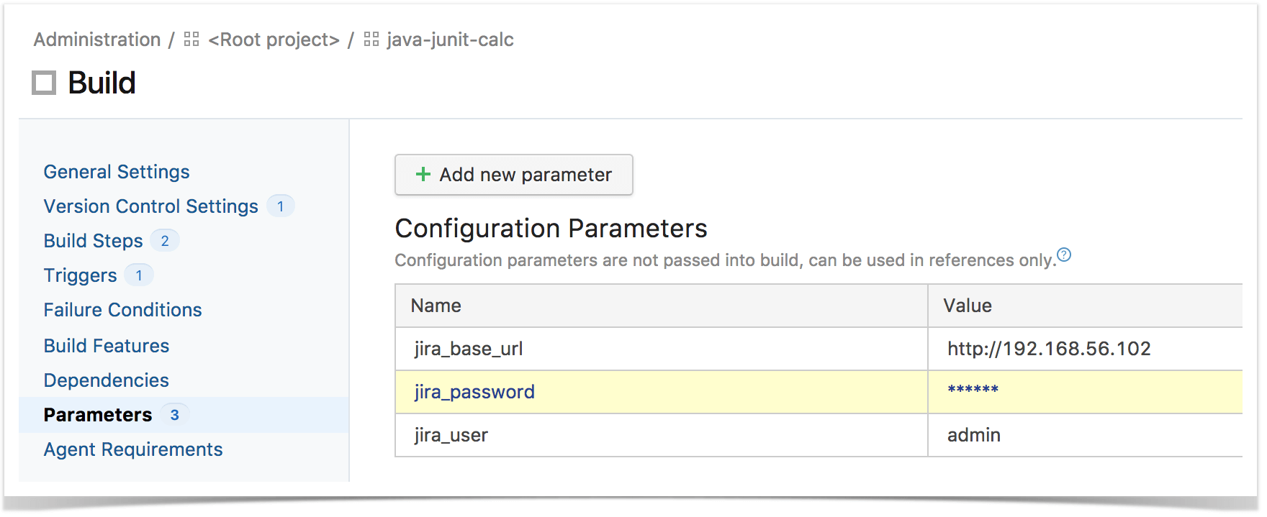This screenshot has height=517, width=1267.
Task: Open the configuration parameters help icon
Action: (1064, 255)
